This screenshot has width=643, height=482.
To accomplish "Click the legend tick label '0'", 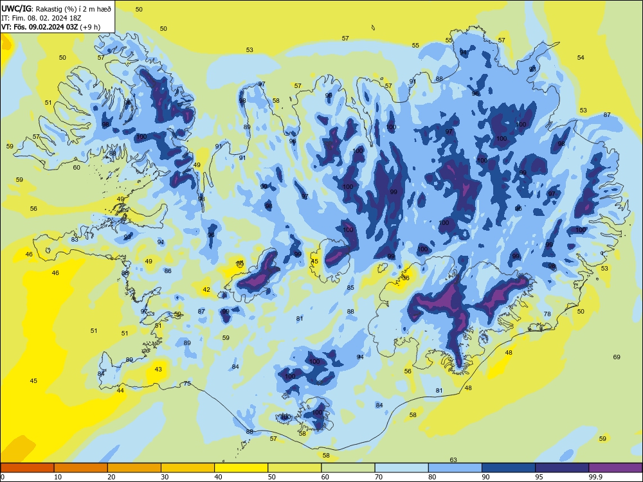I will [x=3, y=477].
